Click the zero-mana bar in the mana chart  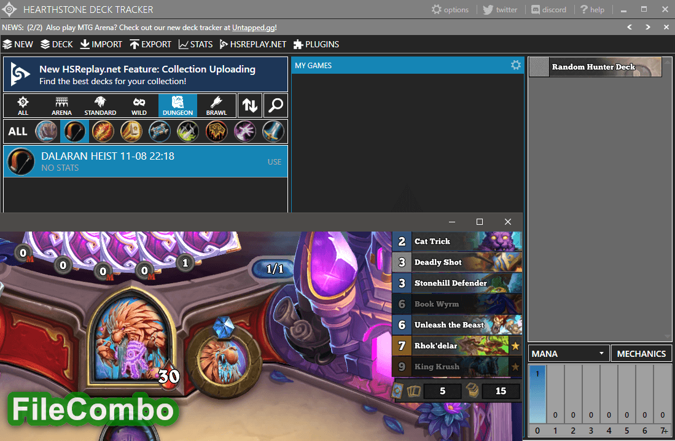(x=537, y=394)
